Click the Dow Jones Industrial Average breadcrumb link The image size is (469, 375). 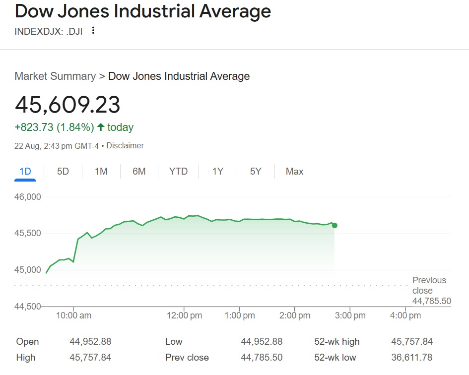[x=178, y=76]
